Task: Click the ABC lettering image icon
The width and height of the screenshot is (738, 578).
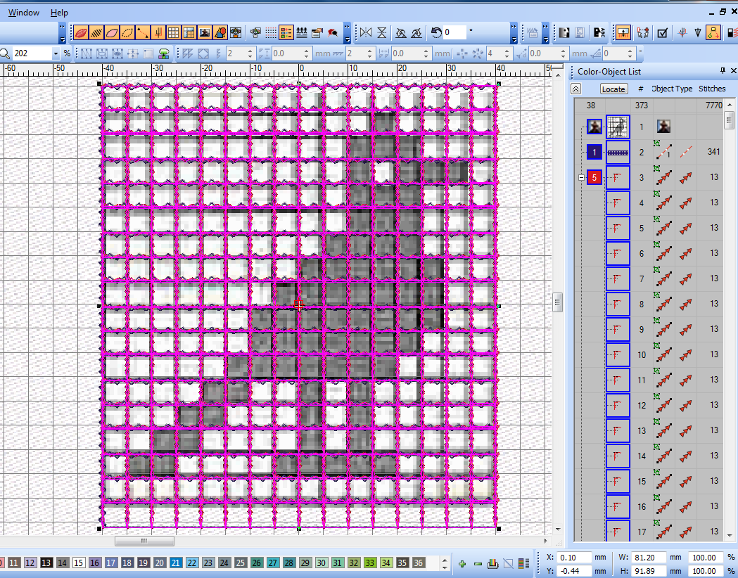Action: (599, 33)
